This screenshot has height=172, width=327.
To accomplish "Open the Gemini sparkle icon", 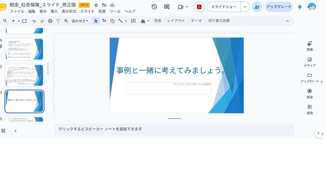I will pos(300,7).
